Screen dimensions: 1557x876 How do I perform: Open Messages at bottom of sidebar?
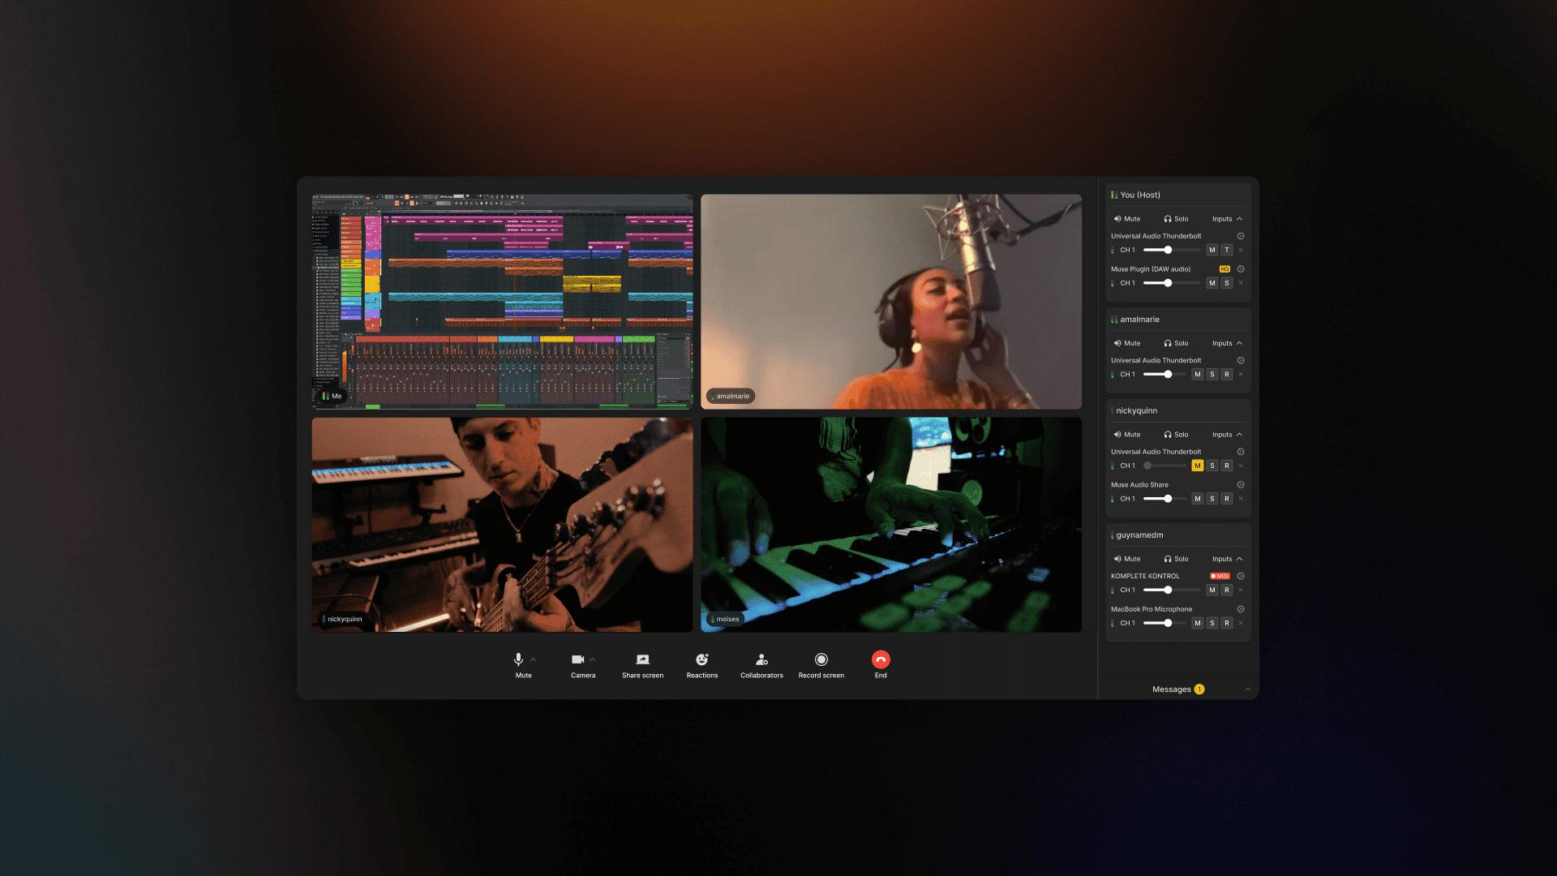coord(1172,689)
